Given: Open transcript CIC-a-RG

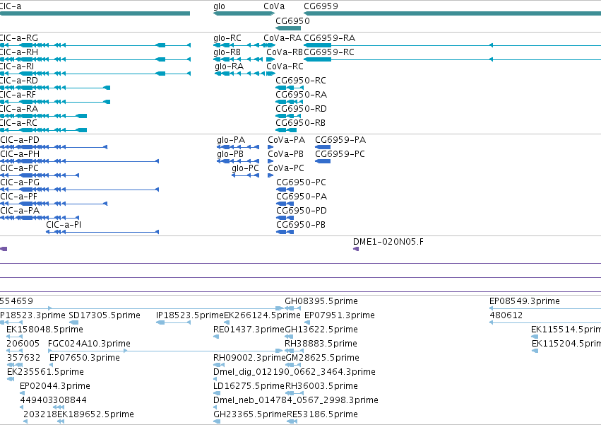Looking at the screenshot, I should [x=95, y=45].
